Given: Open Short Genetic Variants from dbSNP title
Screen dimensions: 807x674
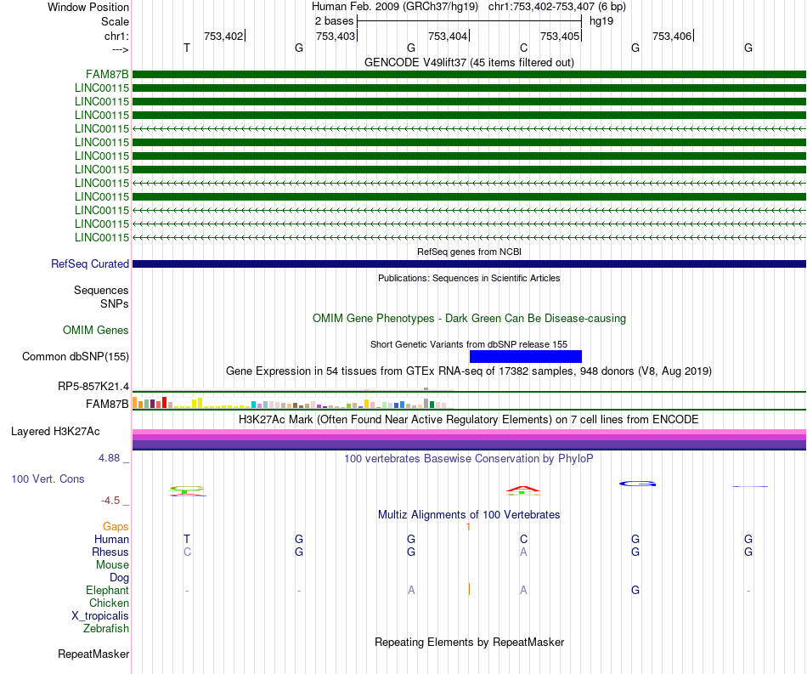Looking at the screenshot, I should tap(469, 344).
